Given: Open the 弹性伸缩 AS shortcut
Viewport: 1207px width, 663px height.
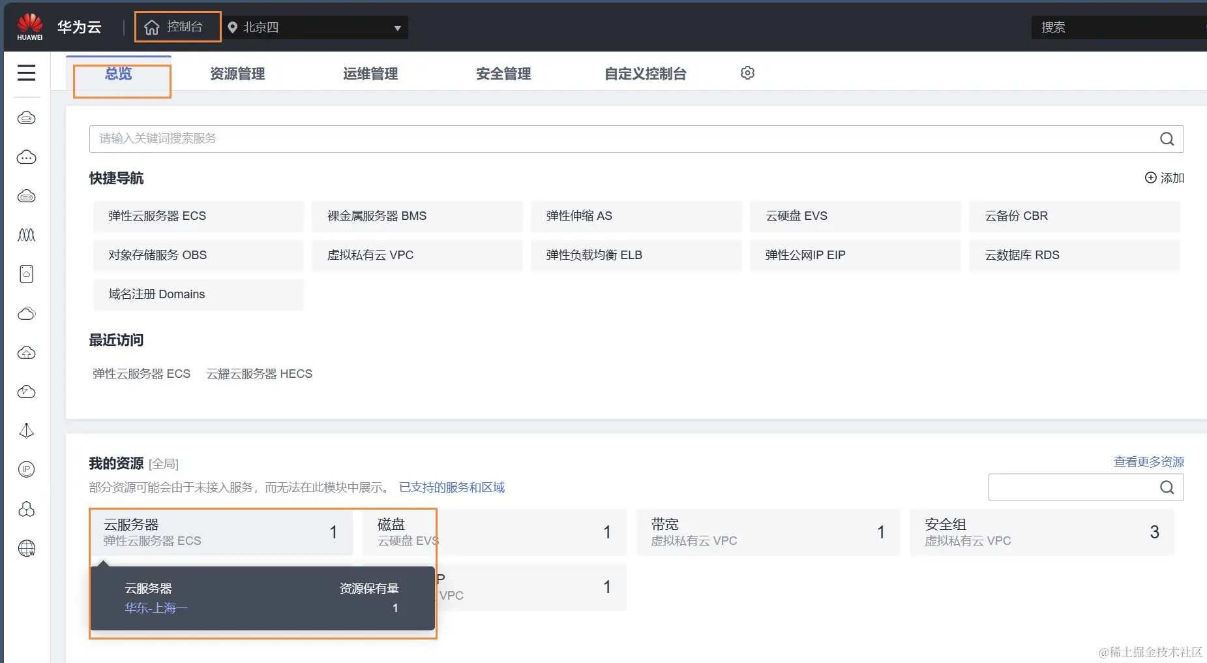Looking at the screenshot, I should pyautogui.click(x=636, y=216).
